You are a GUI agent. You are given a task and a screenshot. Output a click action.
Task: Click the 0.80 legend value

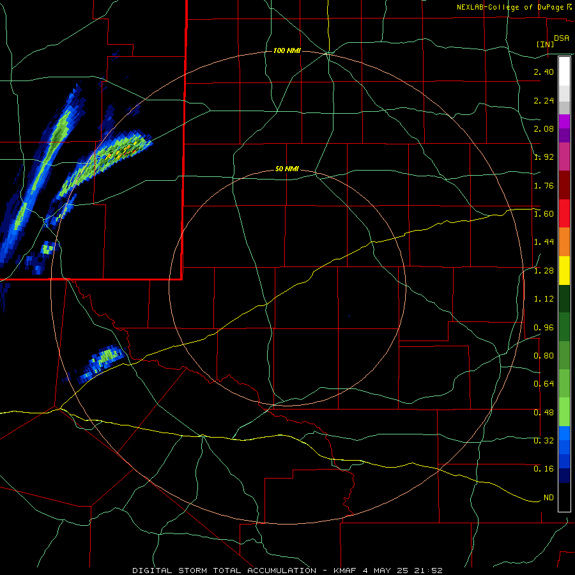(x=544, y=356)
